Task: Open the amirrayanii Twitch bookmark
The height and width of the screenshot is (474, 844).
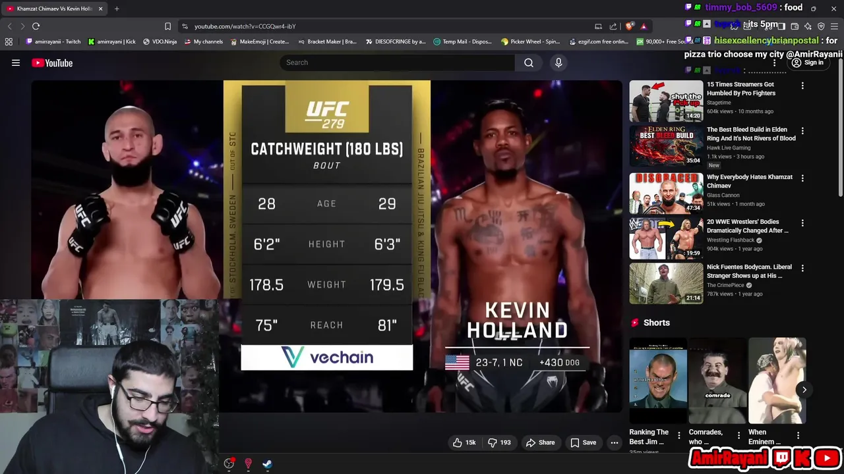Action: [x=53, y=41]
